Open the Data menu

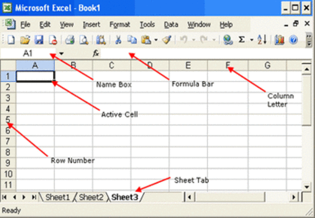tap(171, 25)
